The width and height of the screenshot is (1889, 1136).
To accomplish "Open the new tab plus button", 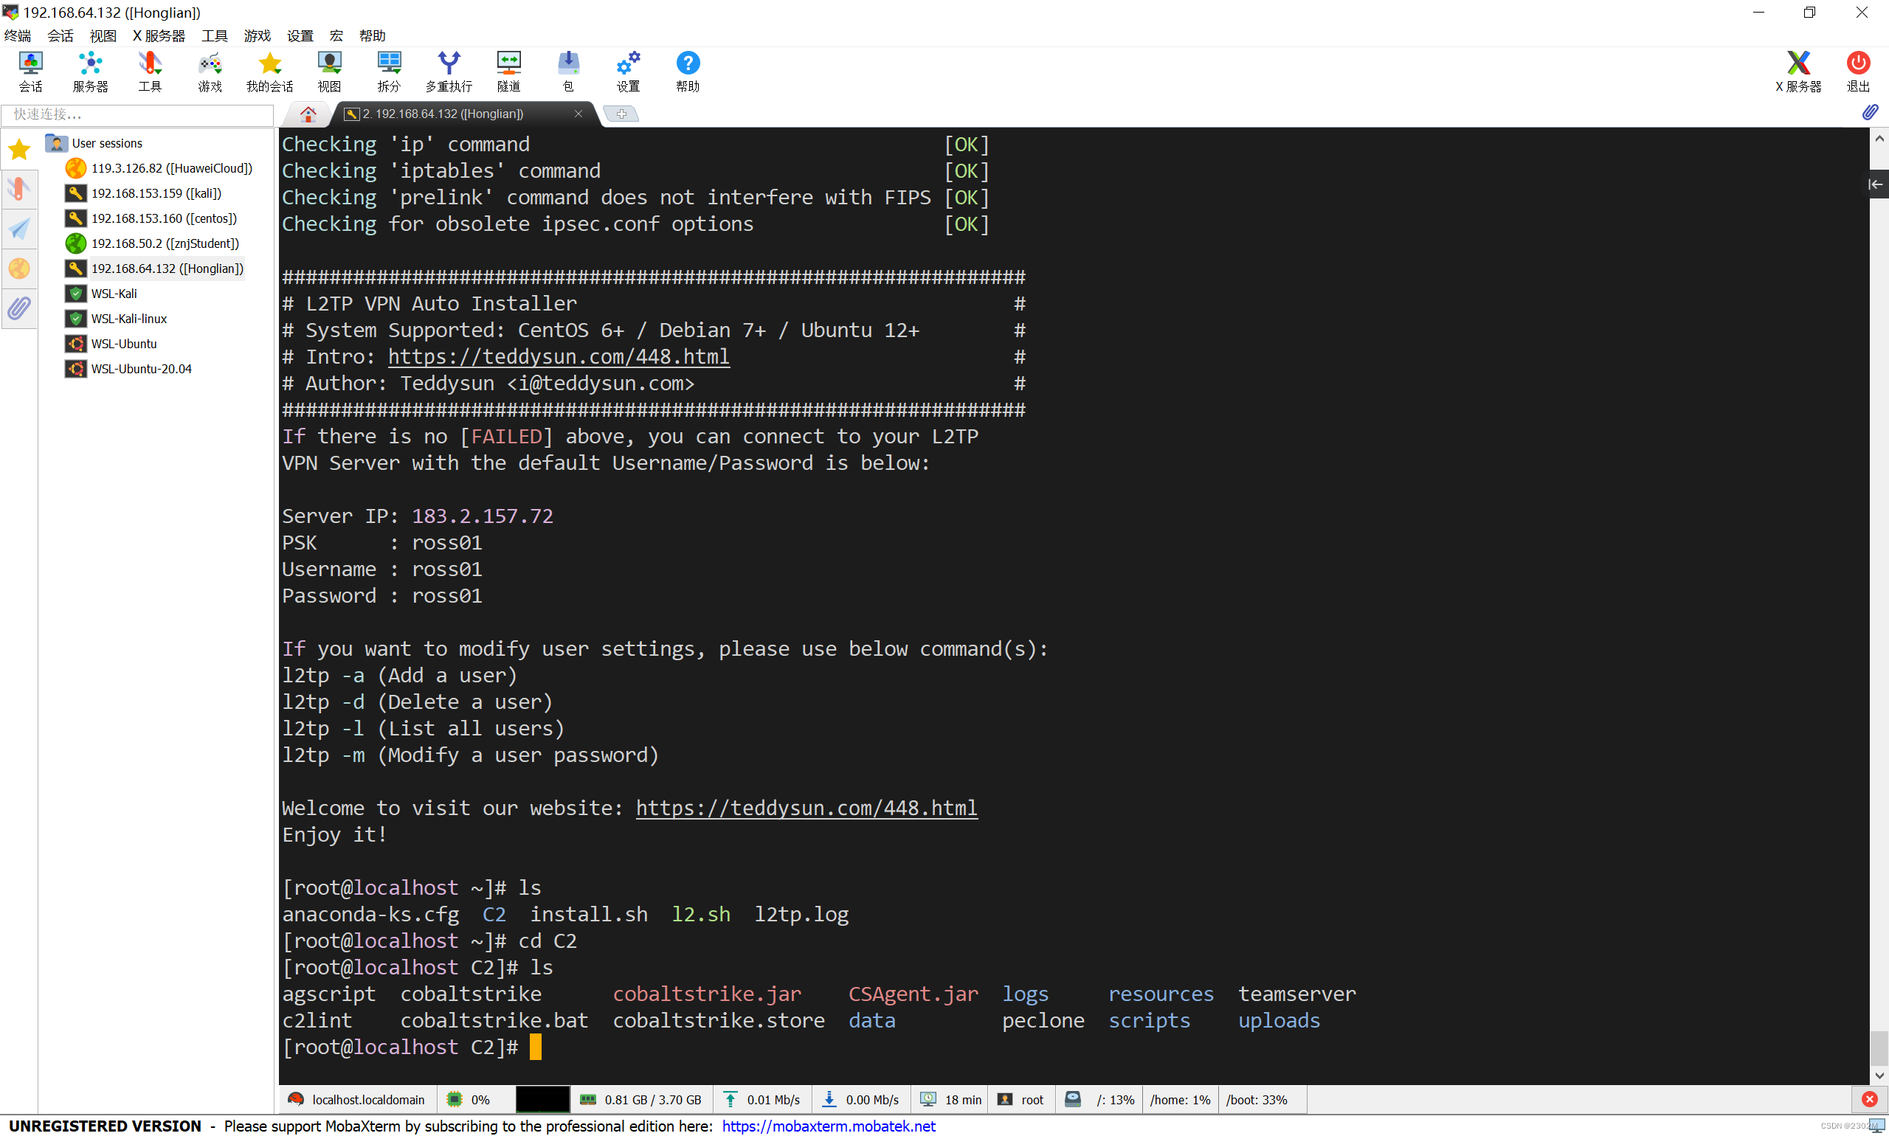I will (621, 114).
